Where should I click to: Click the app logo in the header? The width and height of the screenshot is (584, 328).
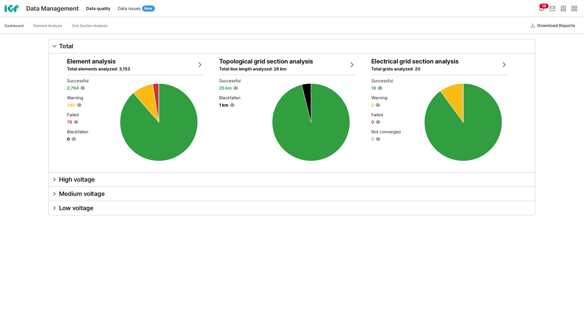(x=12, y=9)
